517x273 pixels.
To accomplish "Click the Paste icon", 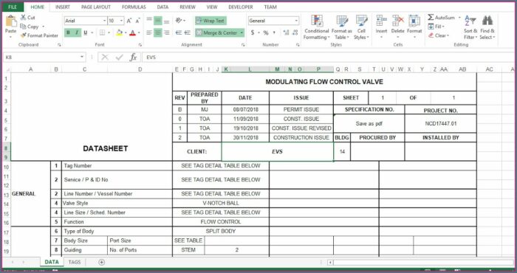I will click(10, 22).
